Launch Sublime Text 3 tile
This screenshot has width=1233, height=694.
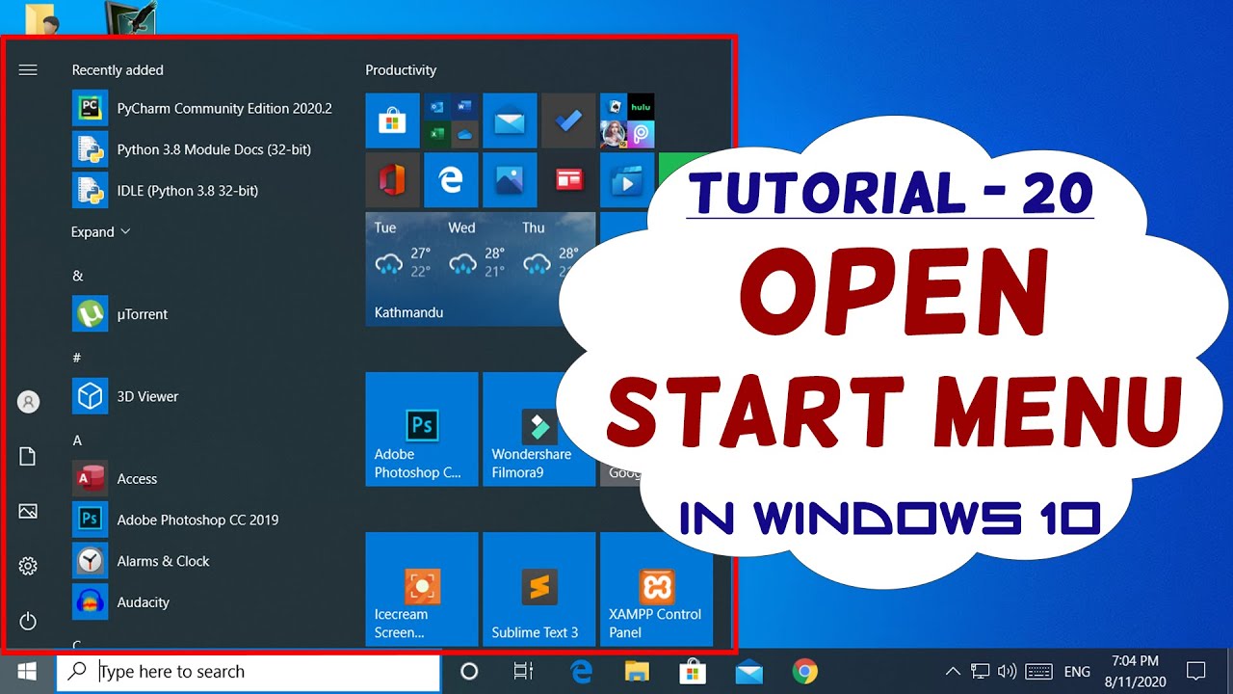coord(538,589)
